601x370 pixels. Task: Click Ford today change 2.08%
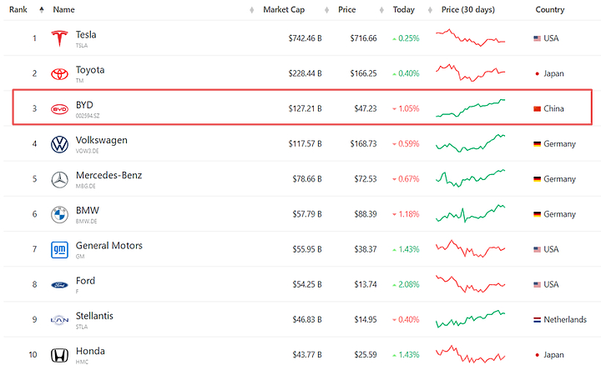click(406, 285)
